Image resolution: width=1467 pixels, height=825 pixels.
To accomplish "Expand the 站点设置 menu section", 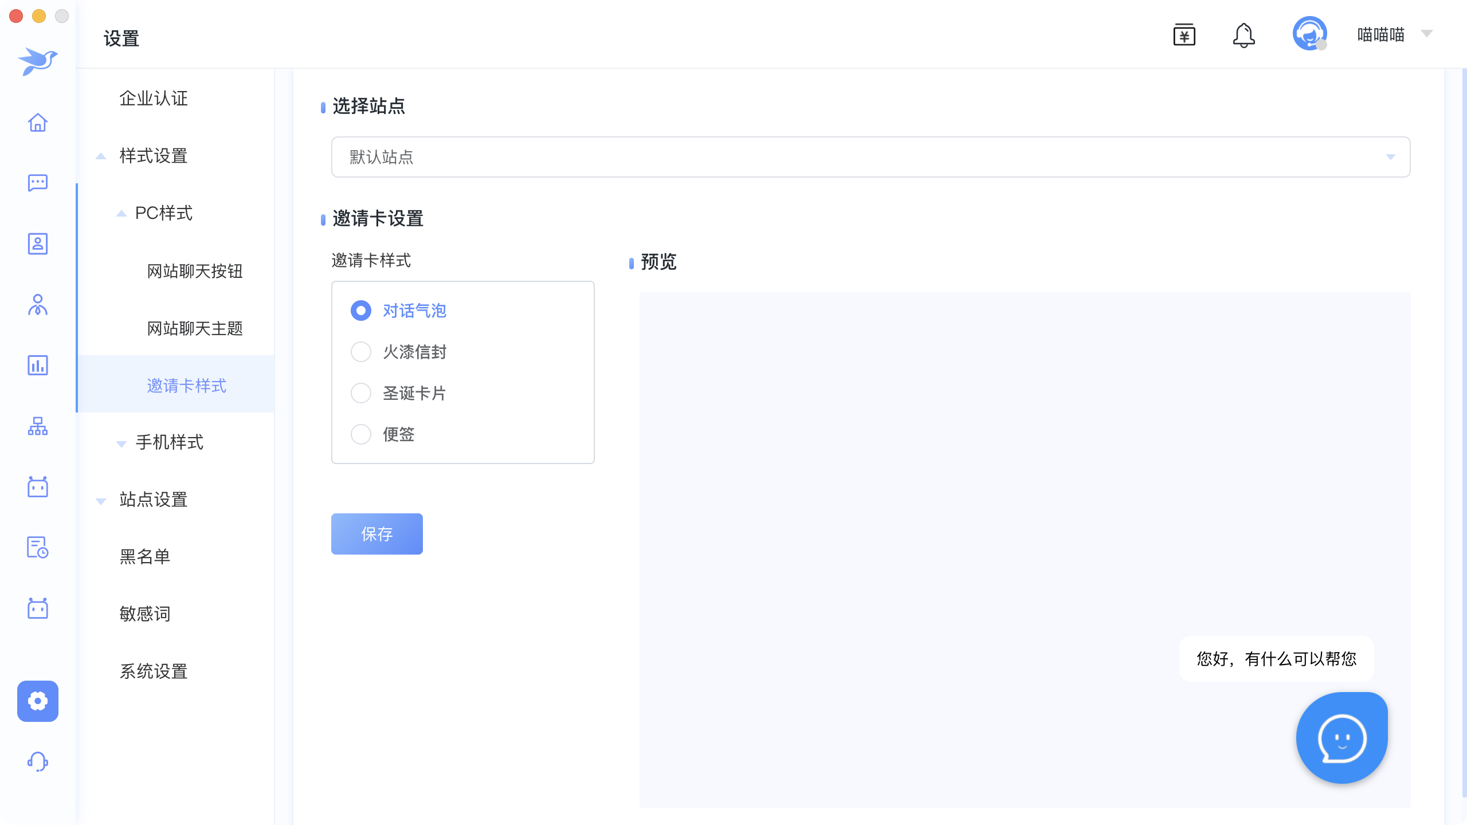I will 153,500.
